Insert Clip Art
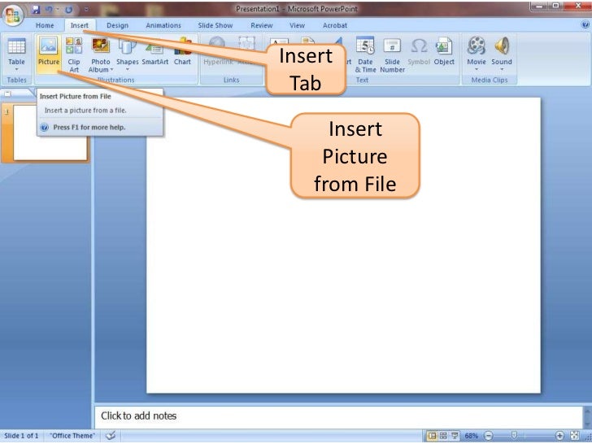 coord(74,54)
